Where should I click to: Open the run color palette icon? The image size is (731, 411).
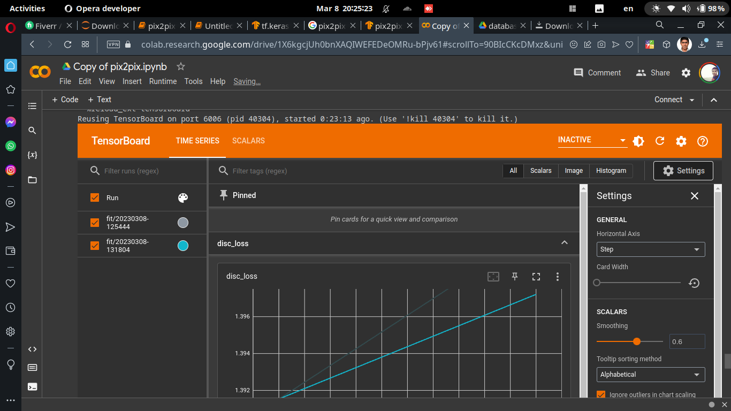[x=182, y=197]
